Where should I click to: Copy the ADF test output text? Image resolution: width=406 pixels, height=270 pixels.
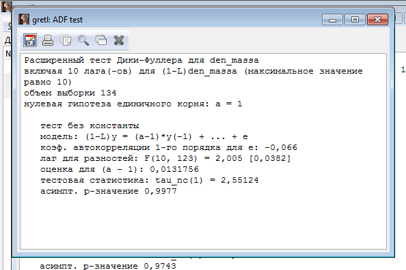[66, 40]
